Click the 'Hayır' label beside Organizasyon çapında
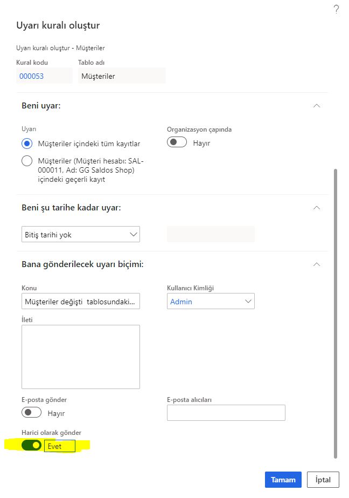Image resolution: width=349 pixels, height=498 pixels. (201, 143)
